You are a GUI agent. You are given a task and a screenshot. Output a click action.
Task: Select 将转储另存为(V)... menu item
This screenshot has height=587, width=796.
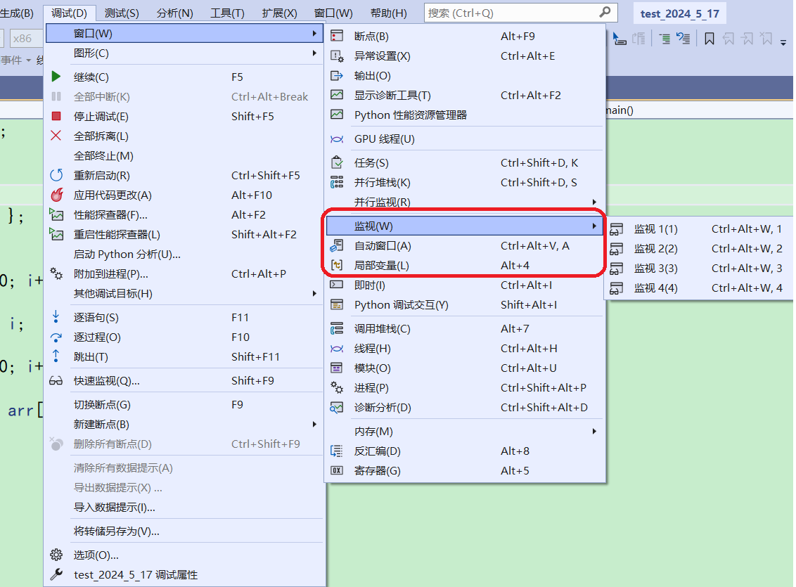[x=185, y=531]
